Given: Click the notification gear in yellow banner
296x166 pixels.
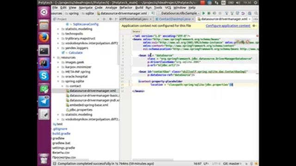Looking at the screenshot, I should pos(254,26).
